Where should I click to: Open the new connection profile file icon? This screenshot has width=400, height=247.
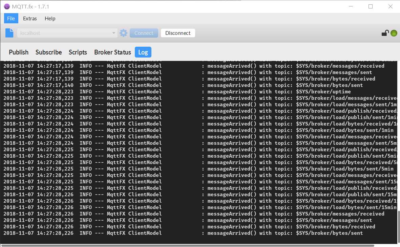[x=9, y=33]
